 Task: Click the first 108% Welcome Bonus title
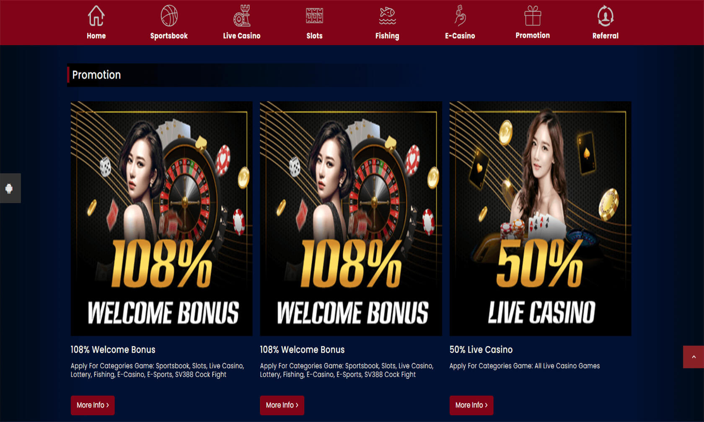click(113, 350)
